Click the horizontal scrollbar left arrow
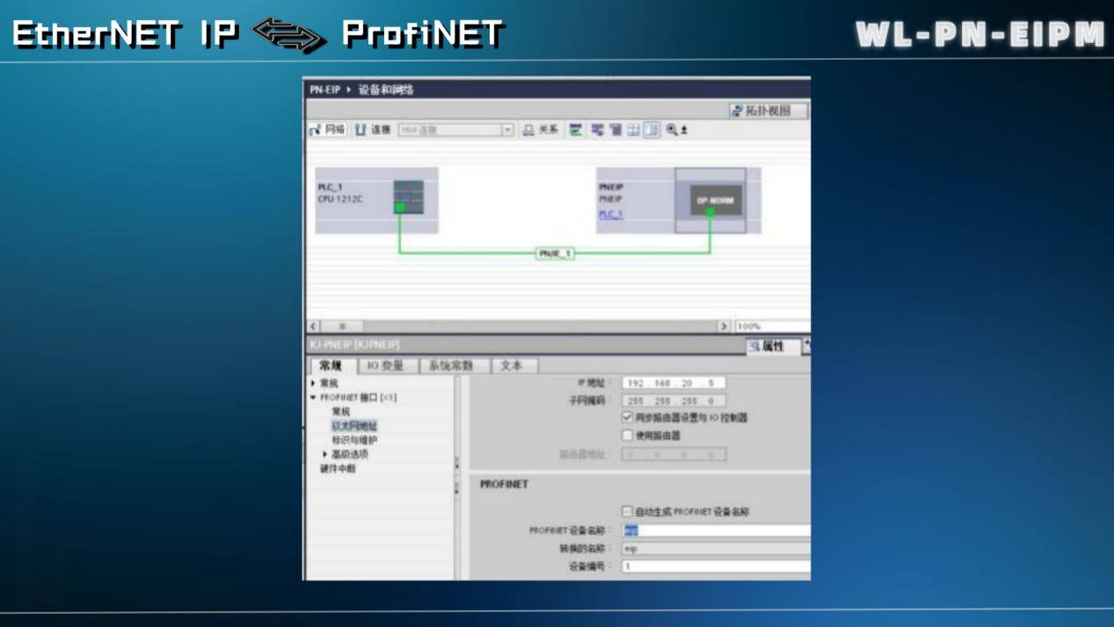 click(x=314, y=325)
